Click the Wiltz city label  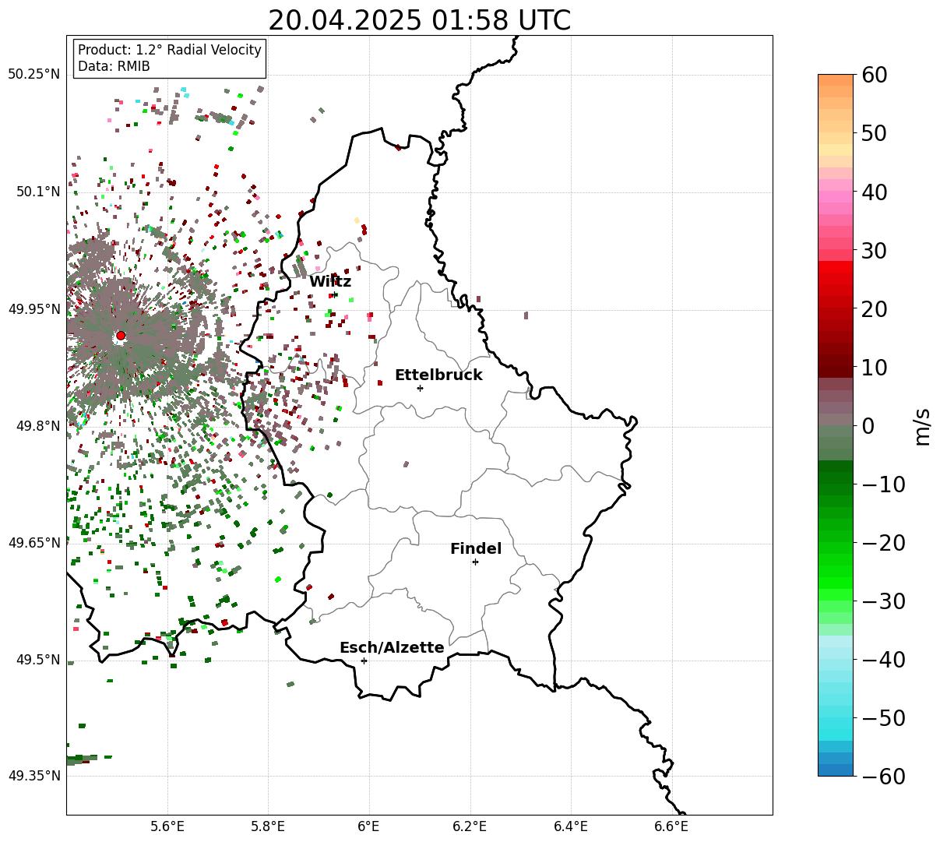(330, 282)
